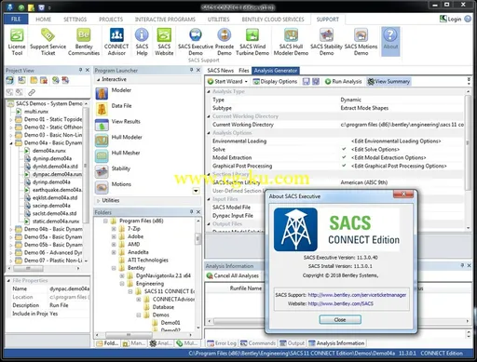Image resolution: width=477 pixels, height=362 pixels.
Task: Collapse the Analysis Type group
Action: coord(209,91)
